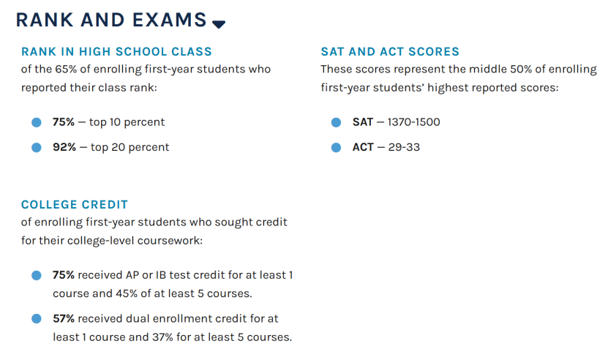Click blue bullet next to ACT scores
Image resolution: width=608 pixels, height=349 pixels.
[x=336, y=148]
